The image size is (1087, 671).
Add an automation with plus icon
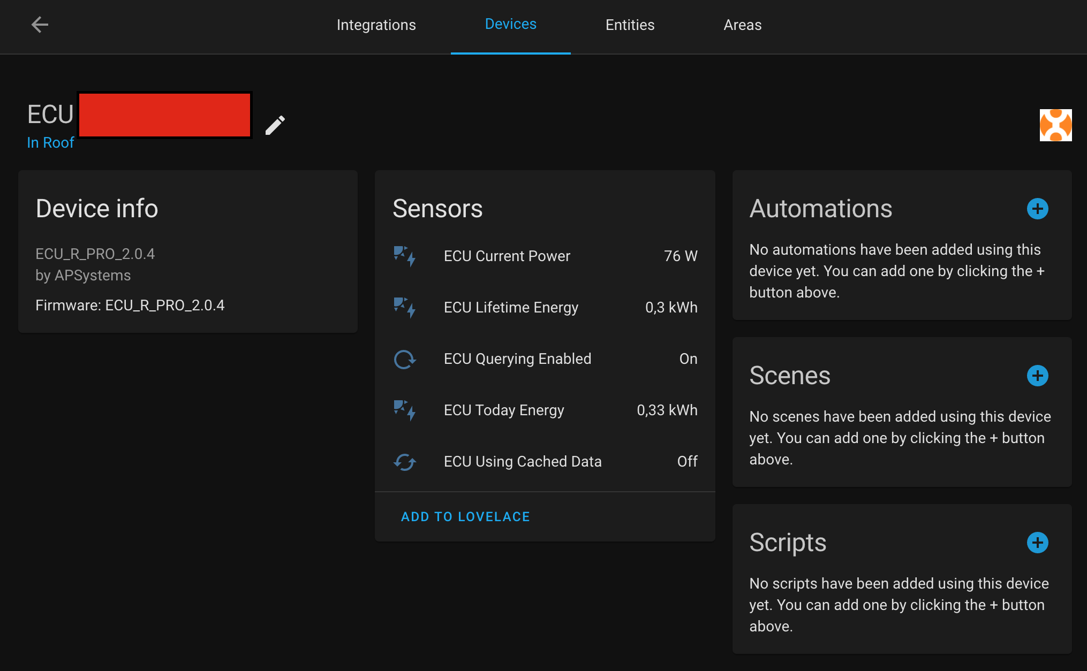[x=1037, y=209]
